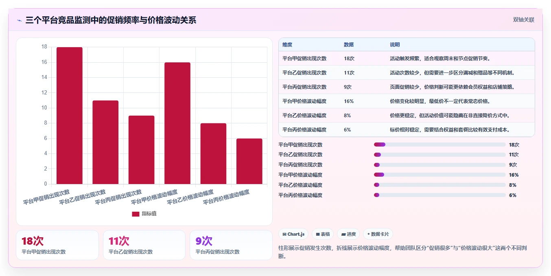Click description starting 活动次数较少
This screenshot has width=551, height=276.
pos(452,73)
